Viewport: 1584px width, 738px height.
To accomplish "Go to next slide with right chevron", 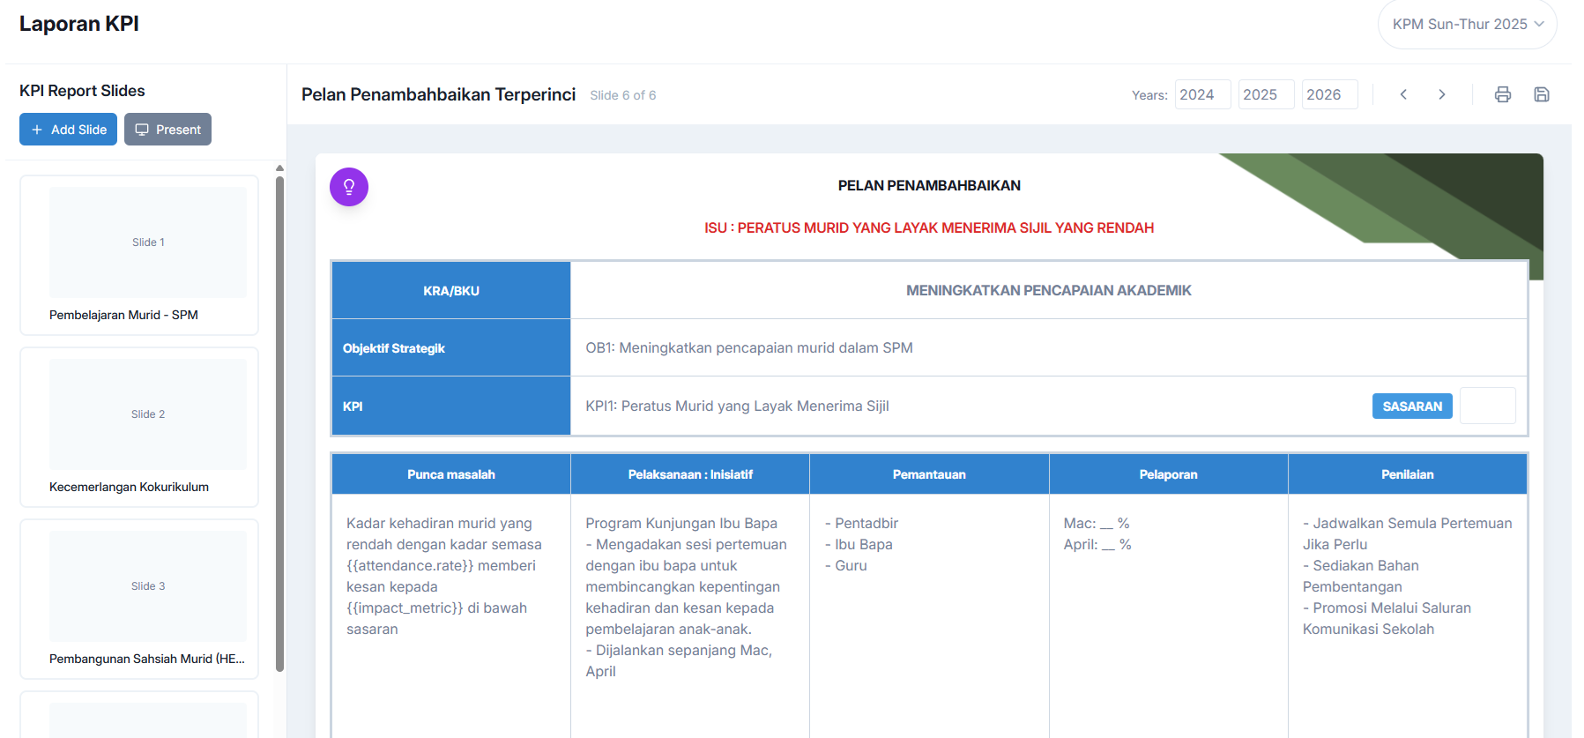I will (x=1442, y=94).
